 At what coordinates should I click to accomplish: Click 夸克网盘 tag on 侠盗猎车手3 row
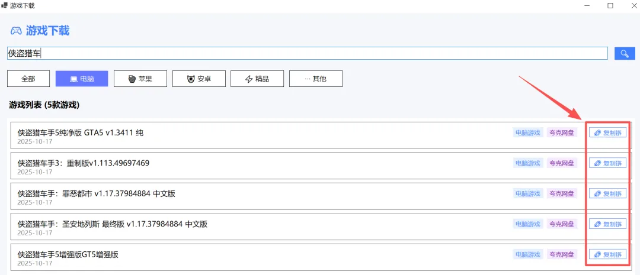(x=562, y=163)
